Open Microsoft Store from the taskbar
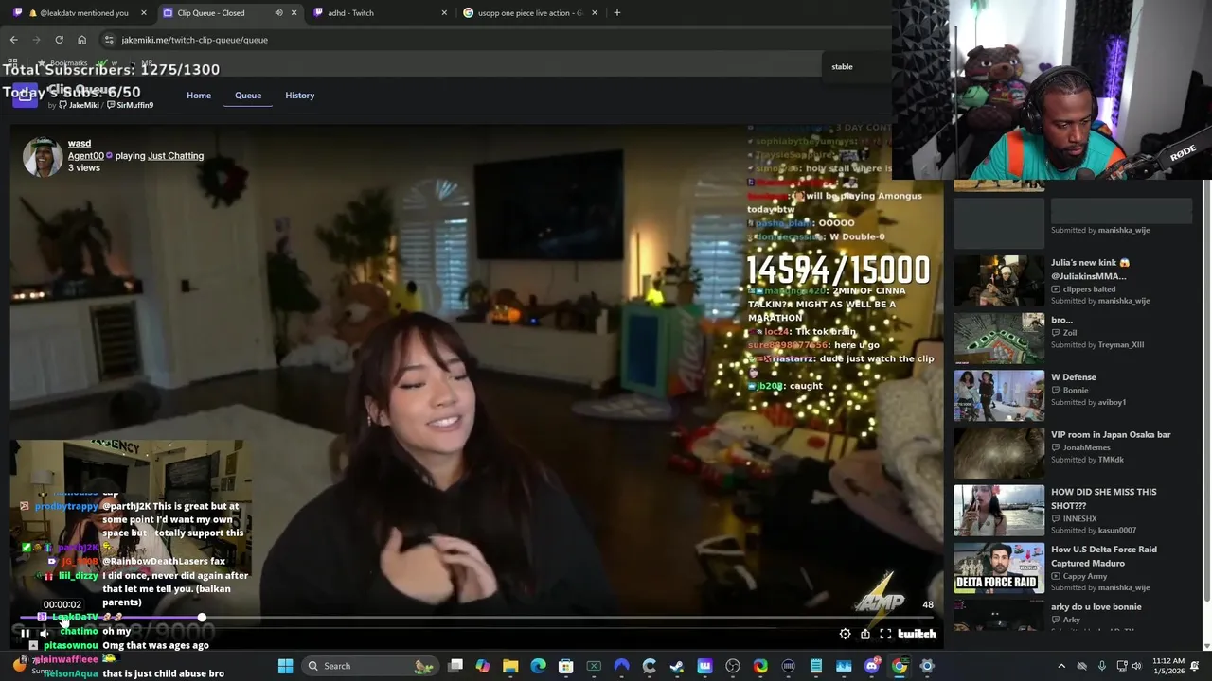The width and height of the screenshot is (1212, 681). point(566,666)
